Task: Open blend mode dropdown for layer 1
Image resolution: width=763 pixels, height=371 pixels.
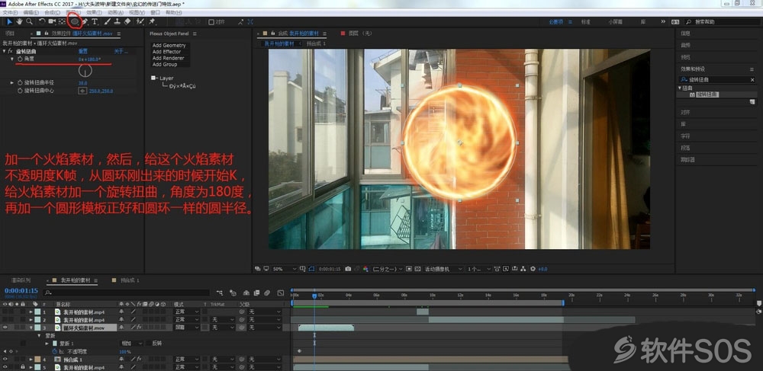Action: [x=187, y=312]
